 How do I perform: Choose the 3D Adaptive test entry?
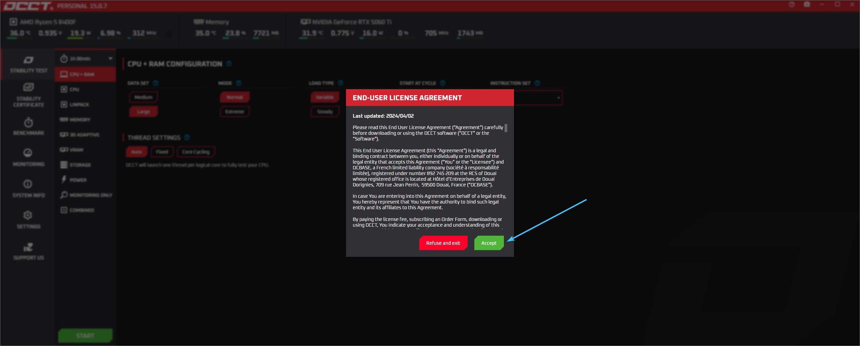[84, 135]
